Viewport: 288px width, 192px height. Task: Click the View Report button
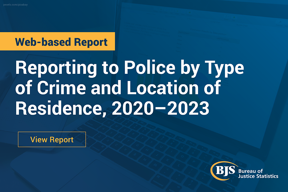pos(52,139)
